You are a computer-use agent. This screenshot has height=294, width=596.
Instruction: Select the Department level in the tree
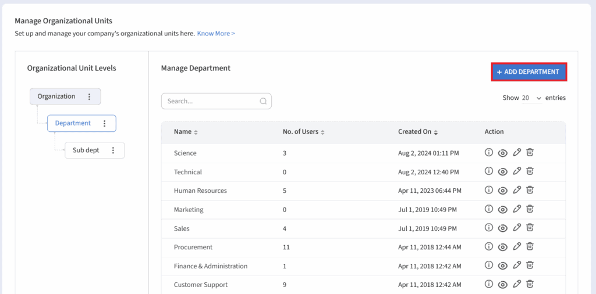point(73,123)
